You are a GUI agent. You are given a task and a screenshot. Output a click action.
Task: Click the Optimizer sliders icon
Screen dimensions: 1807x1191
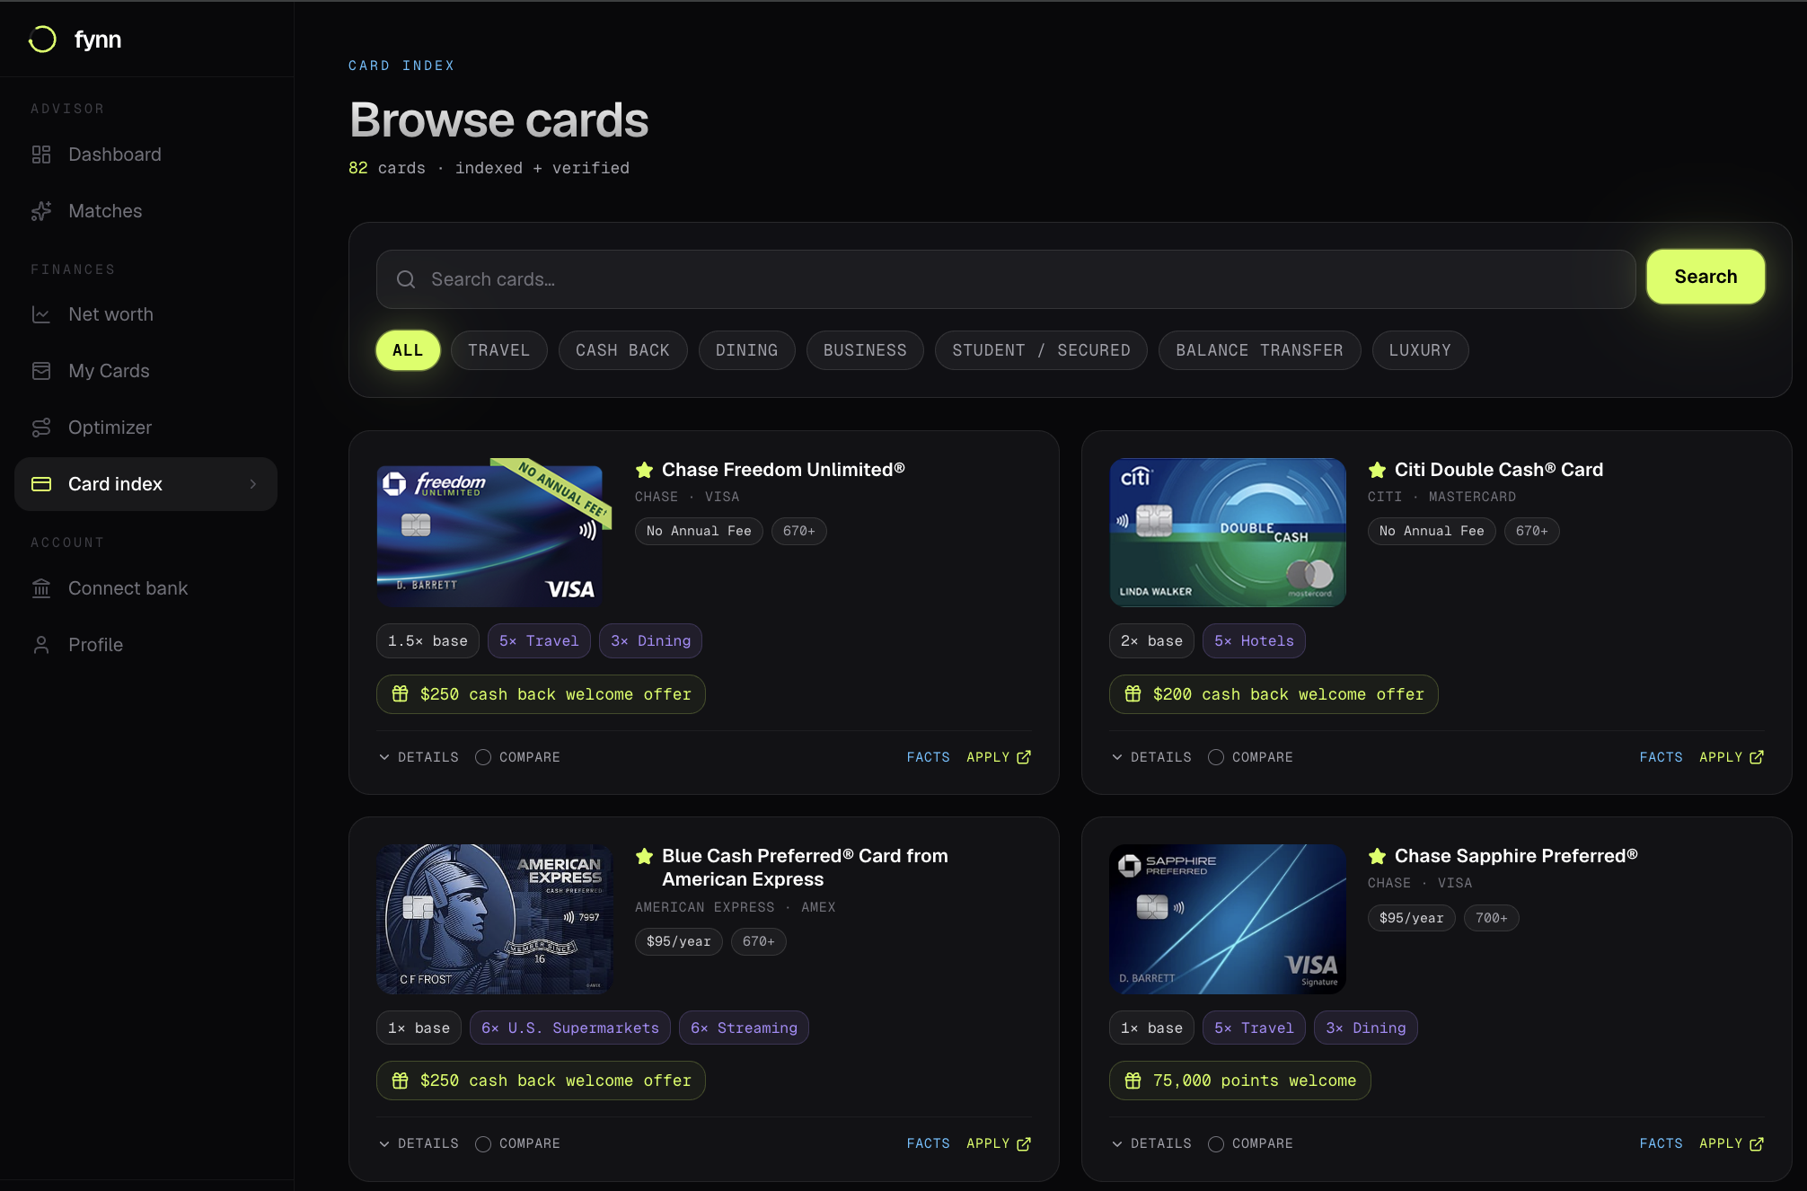click(x=41, y=428)
